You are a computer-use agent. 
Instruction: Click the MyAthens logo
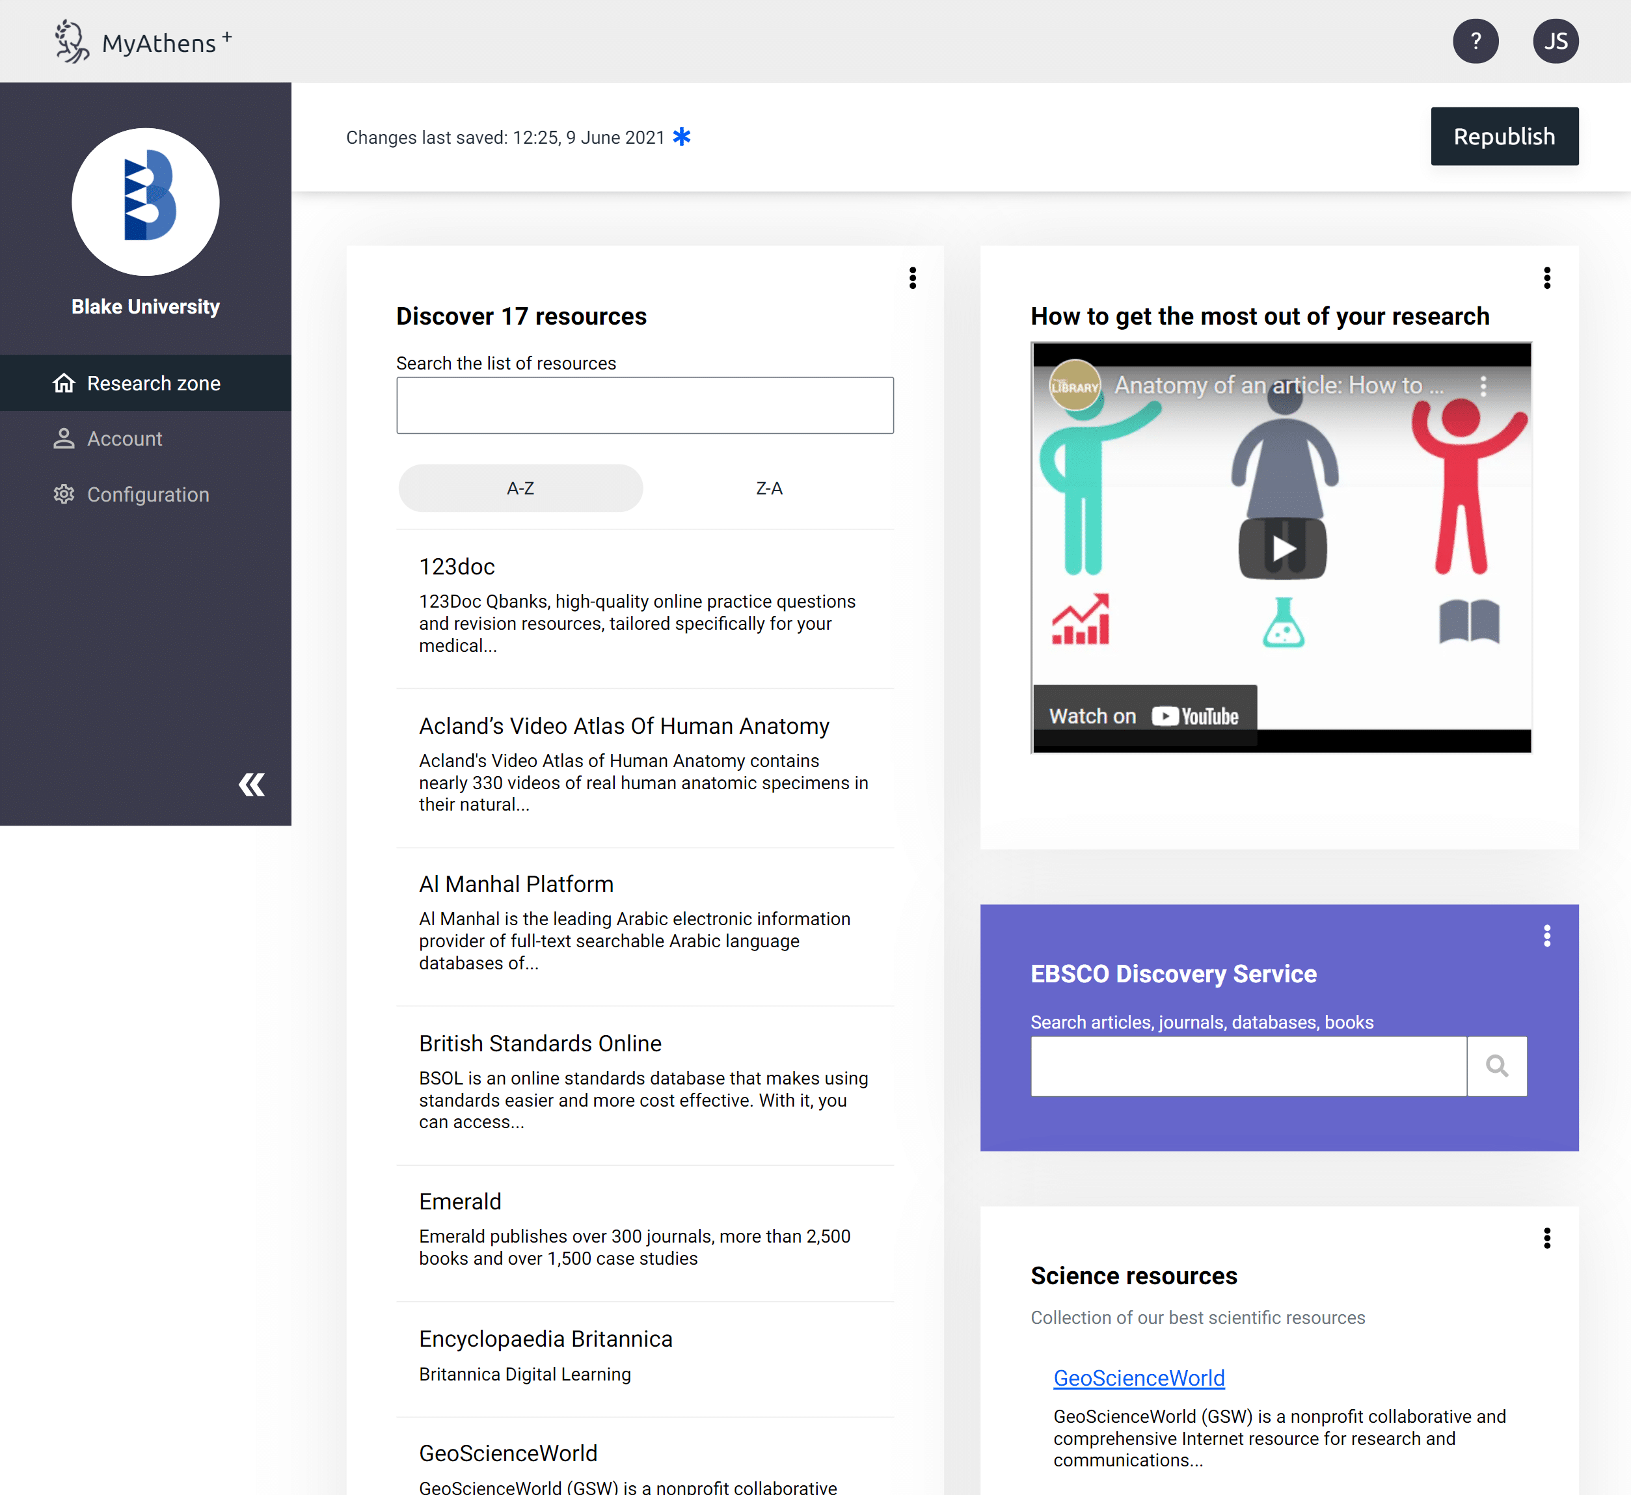pos(143,42)
